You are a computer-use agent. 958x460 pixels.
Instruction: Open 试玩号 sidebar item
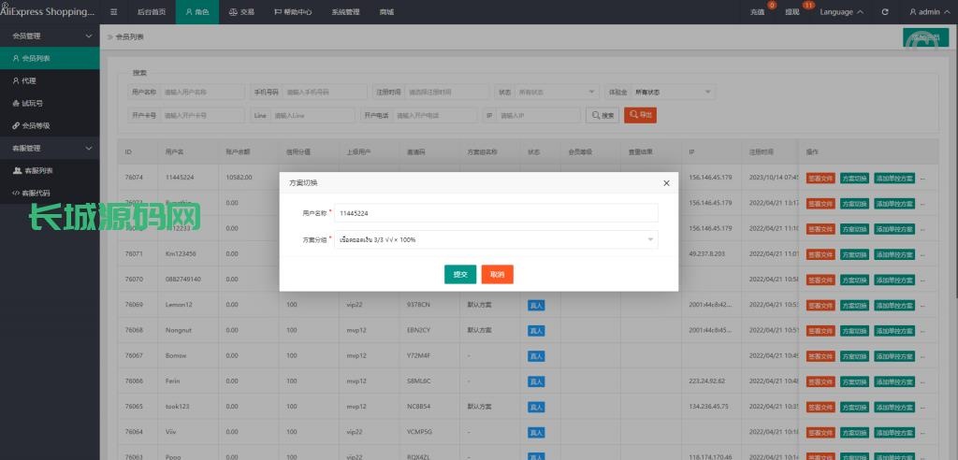pyautogui.click(x=33, y=103)
